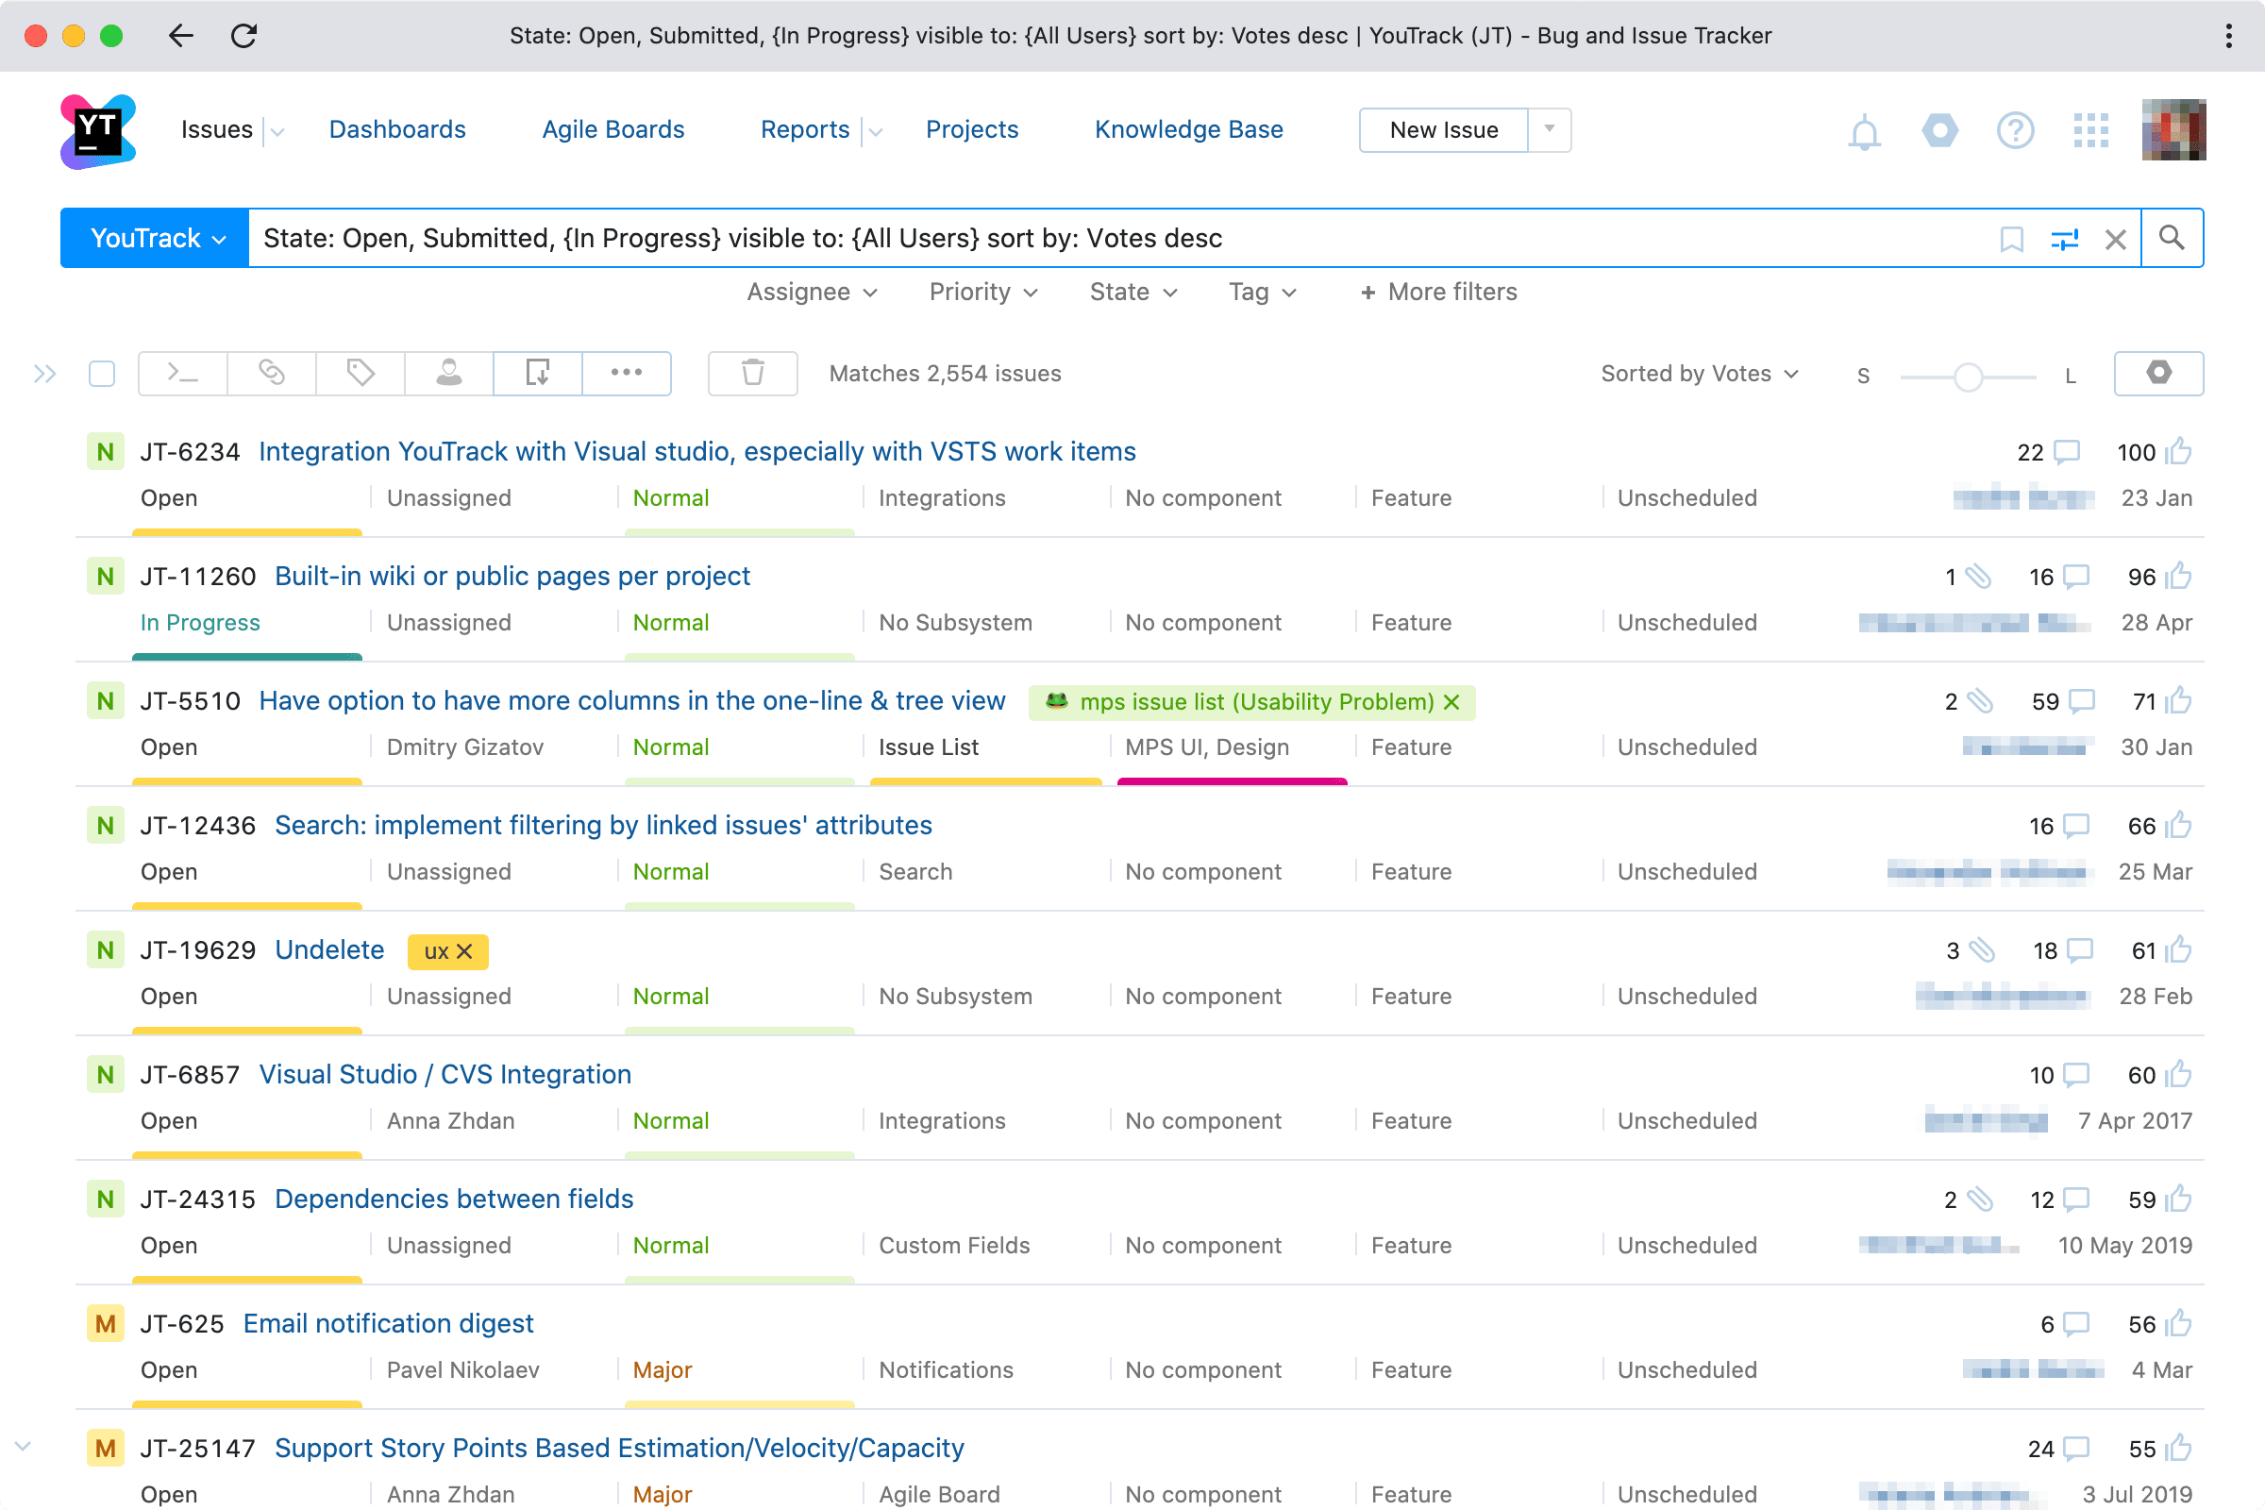The height and width of the screenshot is (1510, 2265).
Task: Open the administration hexagon settings menu
Action: (1939, 130)
